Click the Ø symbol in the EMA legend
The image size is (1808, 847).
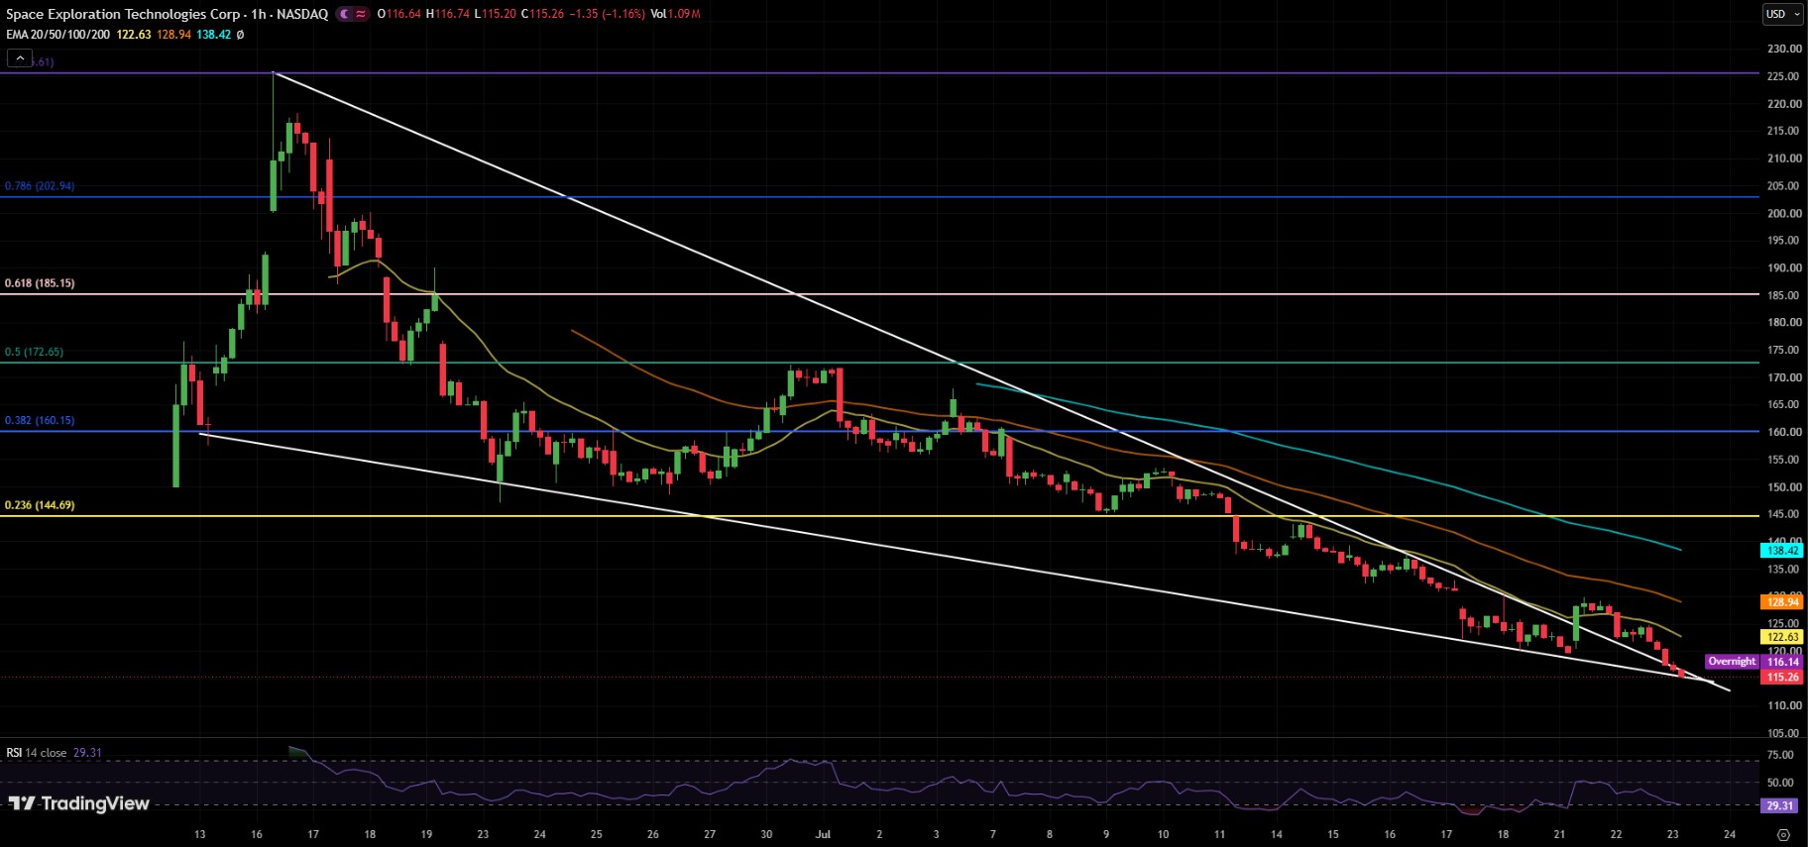pos(240,35)
